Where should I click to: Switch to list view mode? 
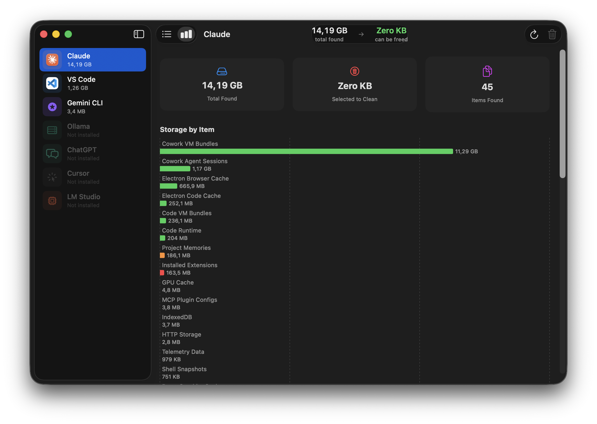(x=167, y=34)
